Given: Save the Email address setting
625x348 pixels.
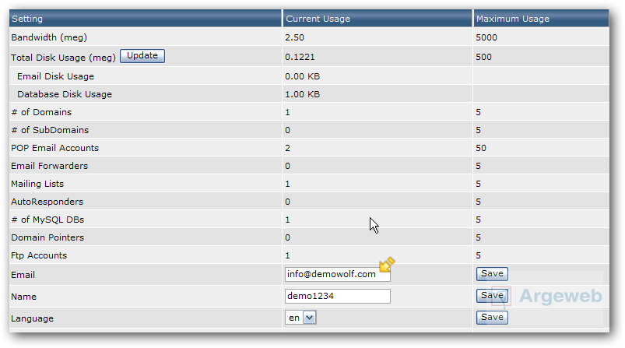Looking at the screenshot, I should coord(492,274).
